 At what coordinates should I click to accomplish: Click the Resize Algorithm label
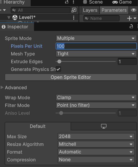coord(25,144)
